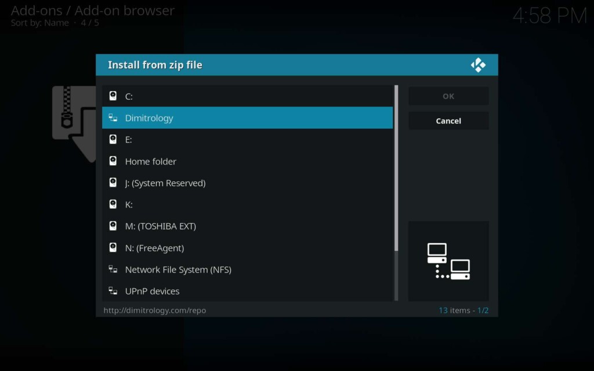Click the Sort by: Name label

(40, 23)
